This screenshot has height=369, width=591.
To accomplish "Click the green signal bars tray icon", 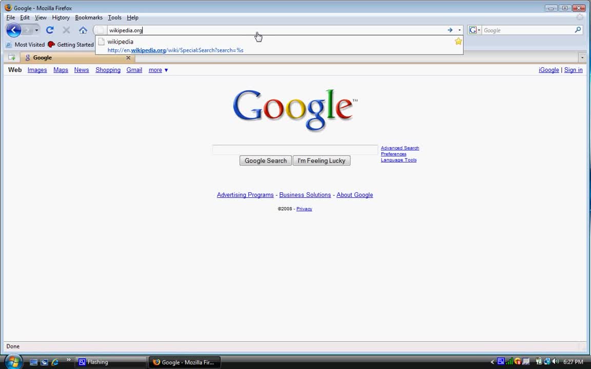I will [509, 361].
